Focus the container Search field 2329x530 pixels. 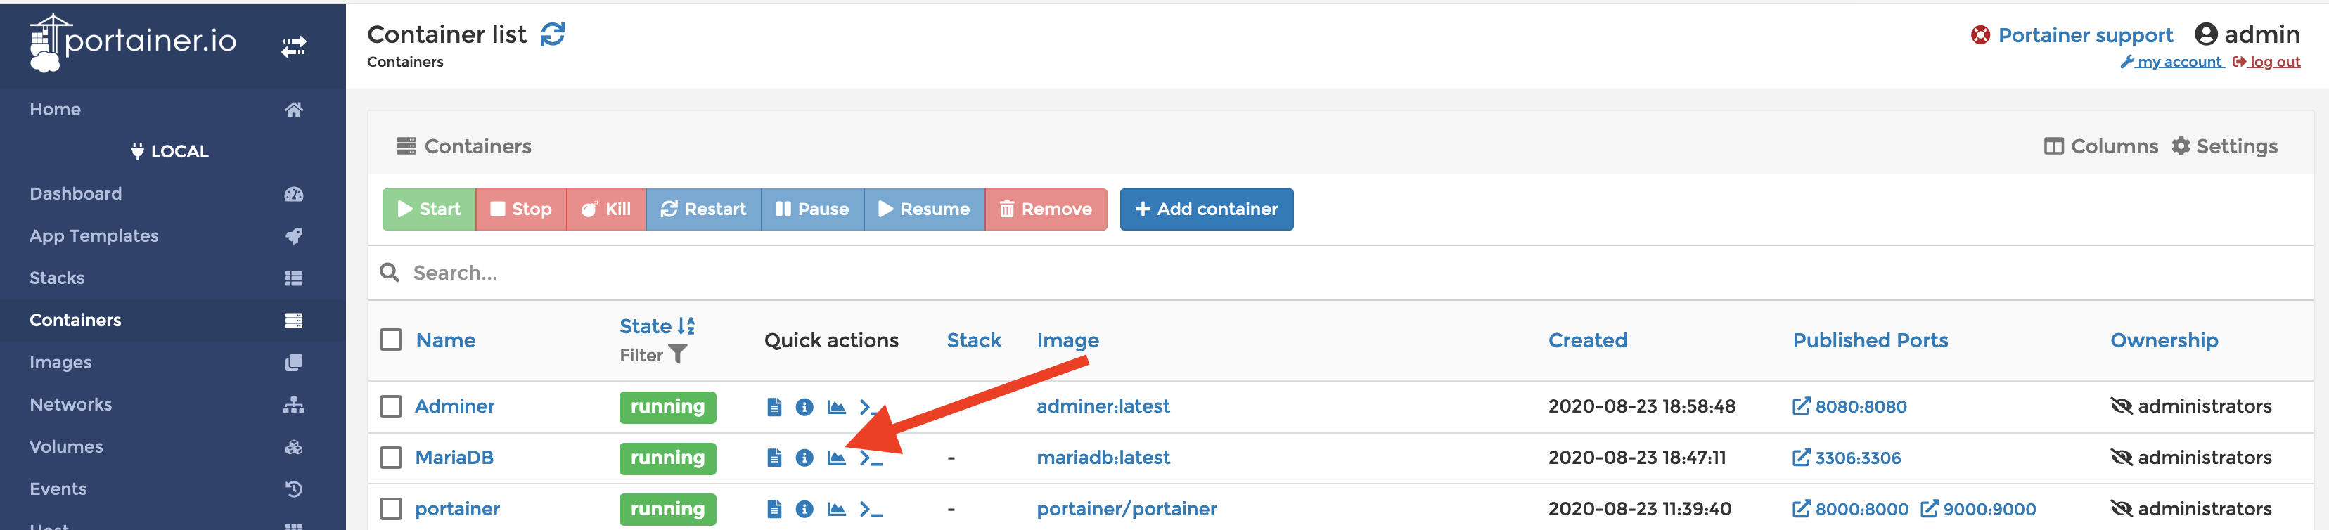[x=1340, y=272]
